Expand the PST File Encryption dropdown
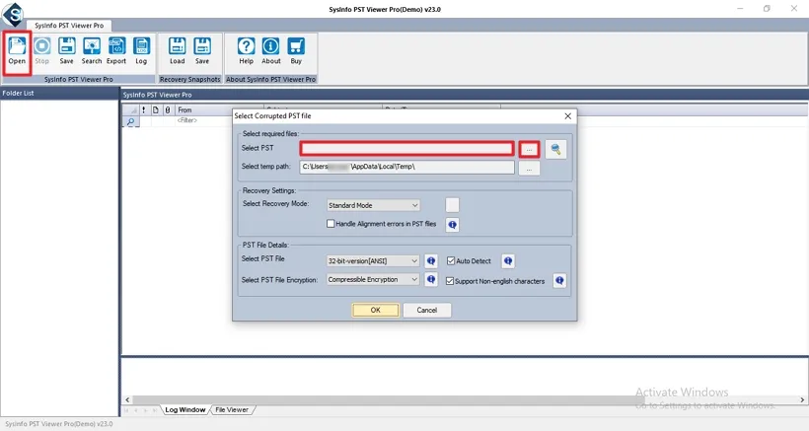This screenshot has width=809, height=431. (x=373, y=280)
